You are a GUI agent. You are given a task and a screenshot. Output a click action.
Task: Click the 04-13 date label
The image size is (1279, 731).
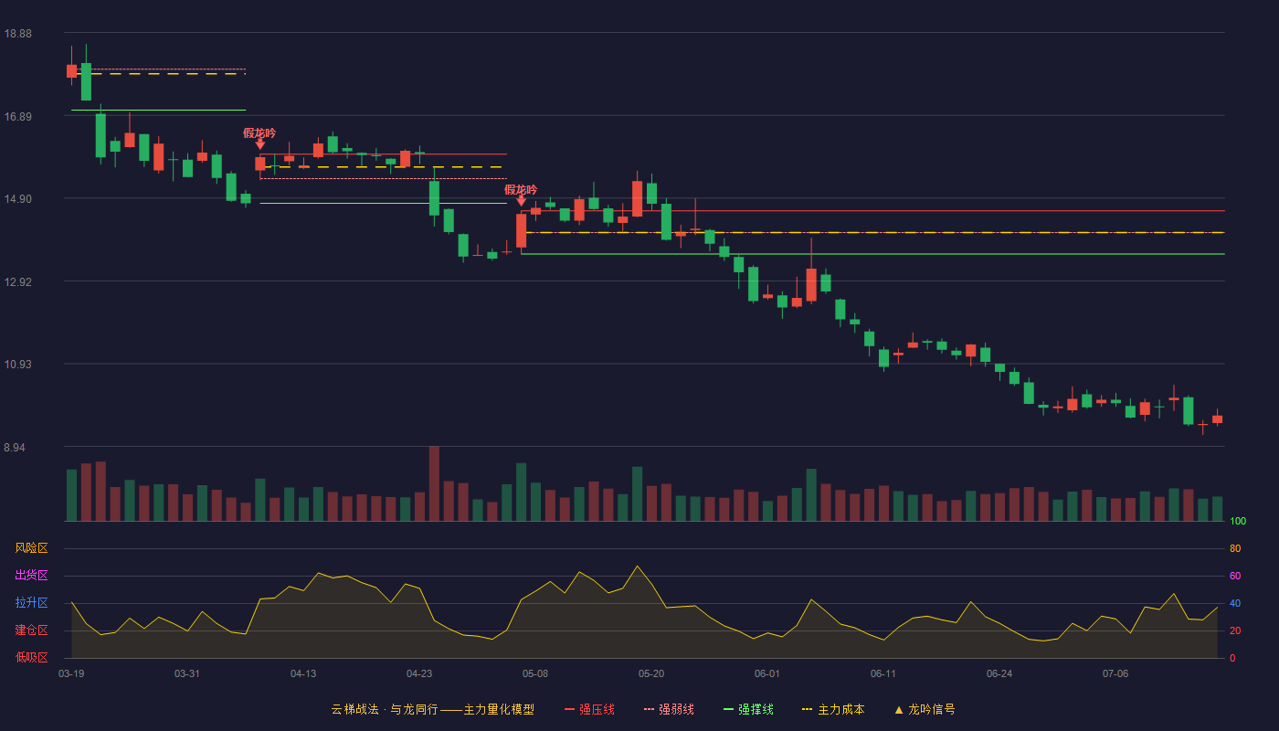pos(303,673)
